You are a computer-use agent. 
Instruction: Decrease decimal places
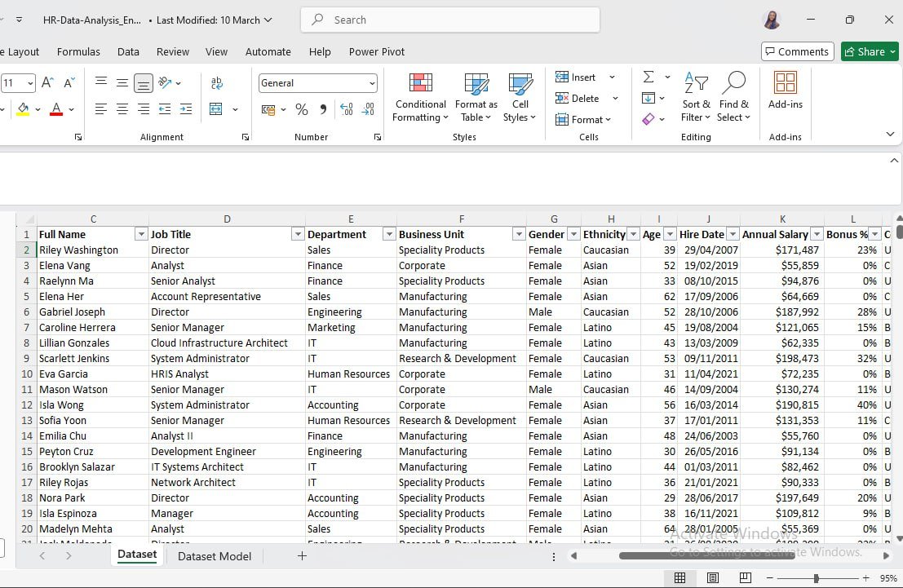[368, 109]
